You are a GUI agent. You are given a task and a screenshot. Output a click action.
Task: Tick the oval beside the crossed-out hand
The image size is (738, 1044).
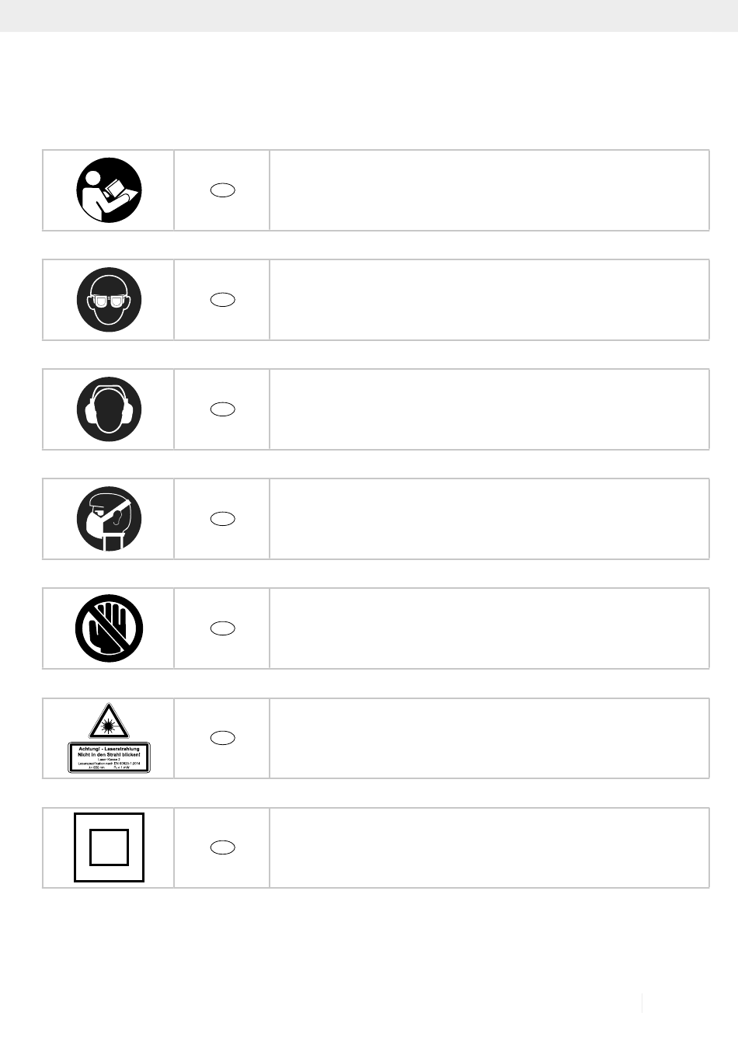coord(222,628)
